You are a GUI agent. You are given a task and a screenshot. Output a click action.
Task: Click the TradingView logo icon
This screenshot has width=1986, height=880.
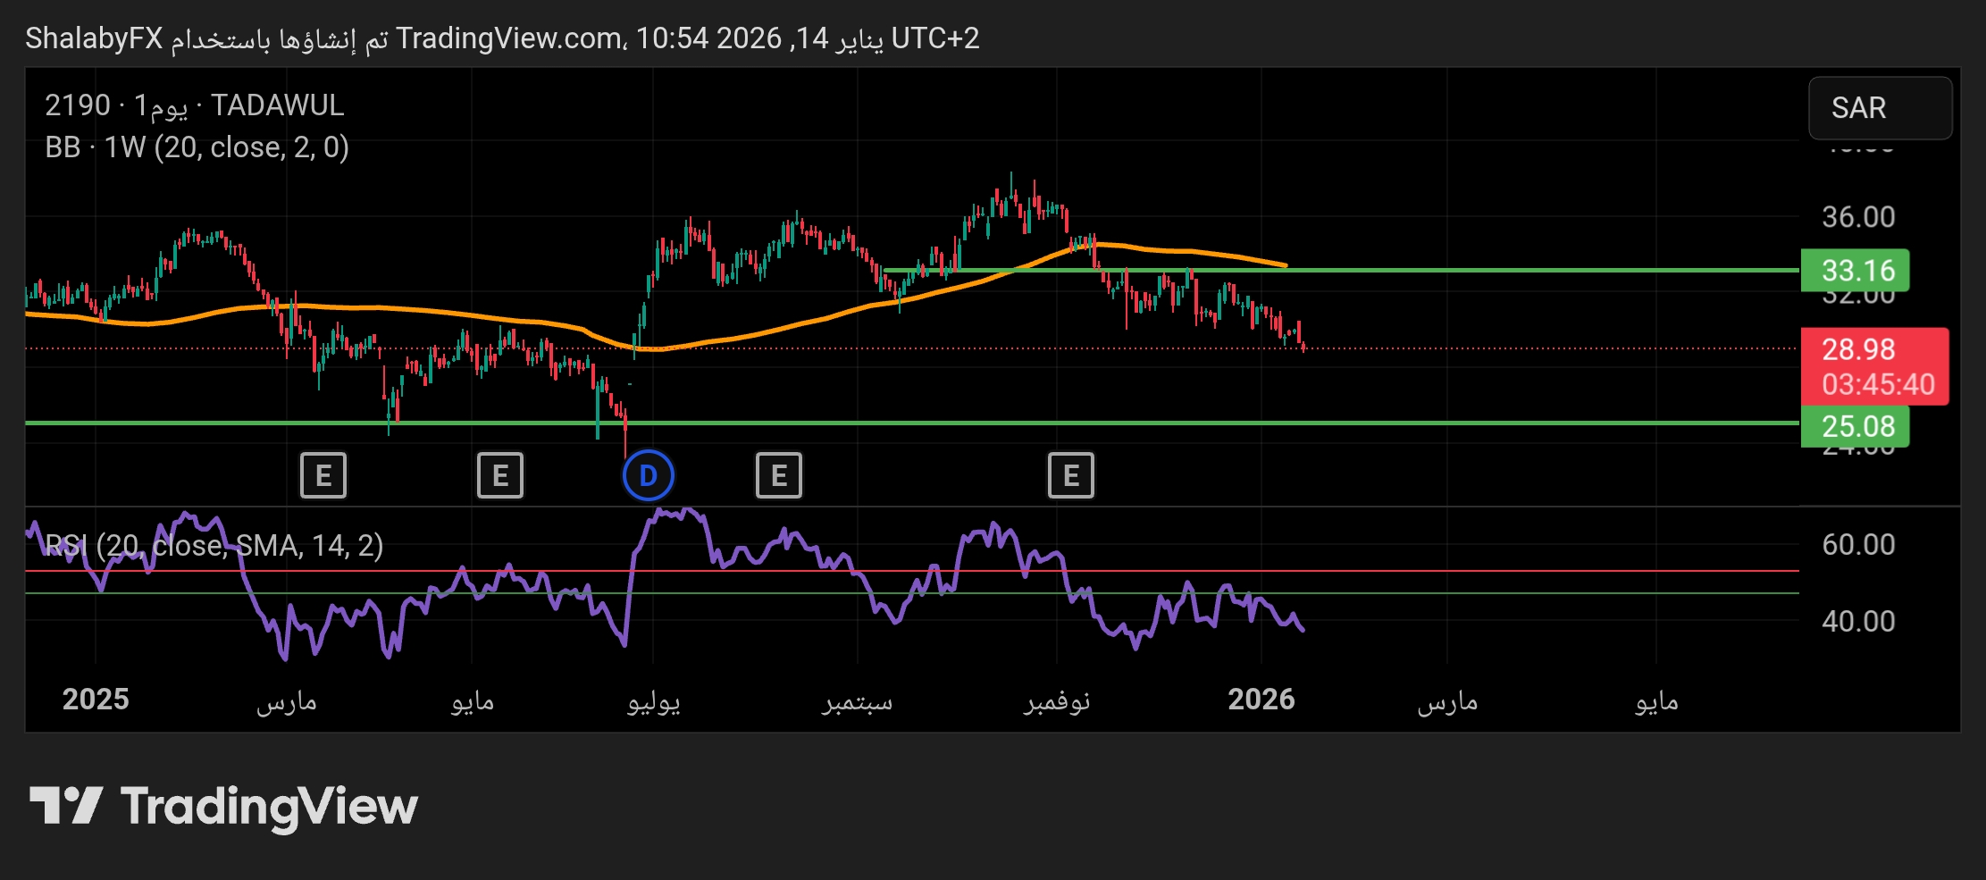[x=66, y=806]
